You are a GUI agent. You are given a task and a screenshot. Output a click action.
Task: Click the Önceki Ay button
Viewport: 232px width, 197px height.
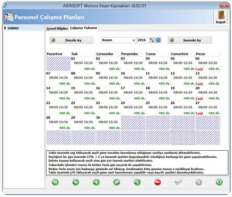coord(71,40)
